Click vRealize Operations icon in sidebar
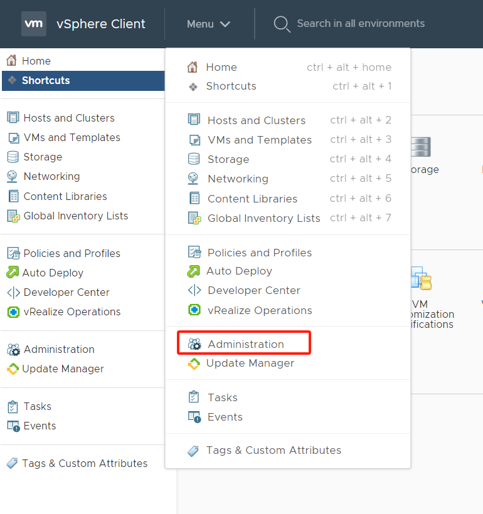483x514 pixels. (x=13, y=312)
